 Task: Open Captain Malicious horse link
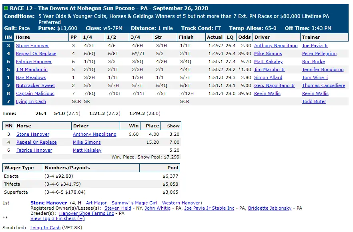point(35,94)
